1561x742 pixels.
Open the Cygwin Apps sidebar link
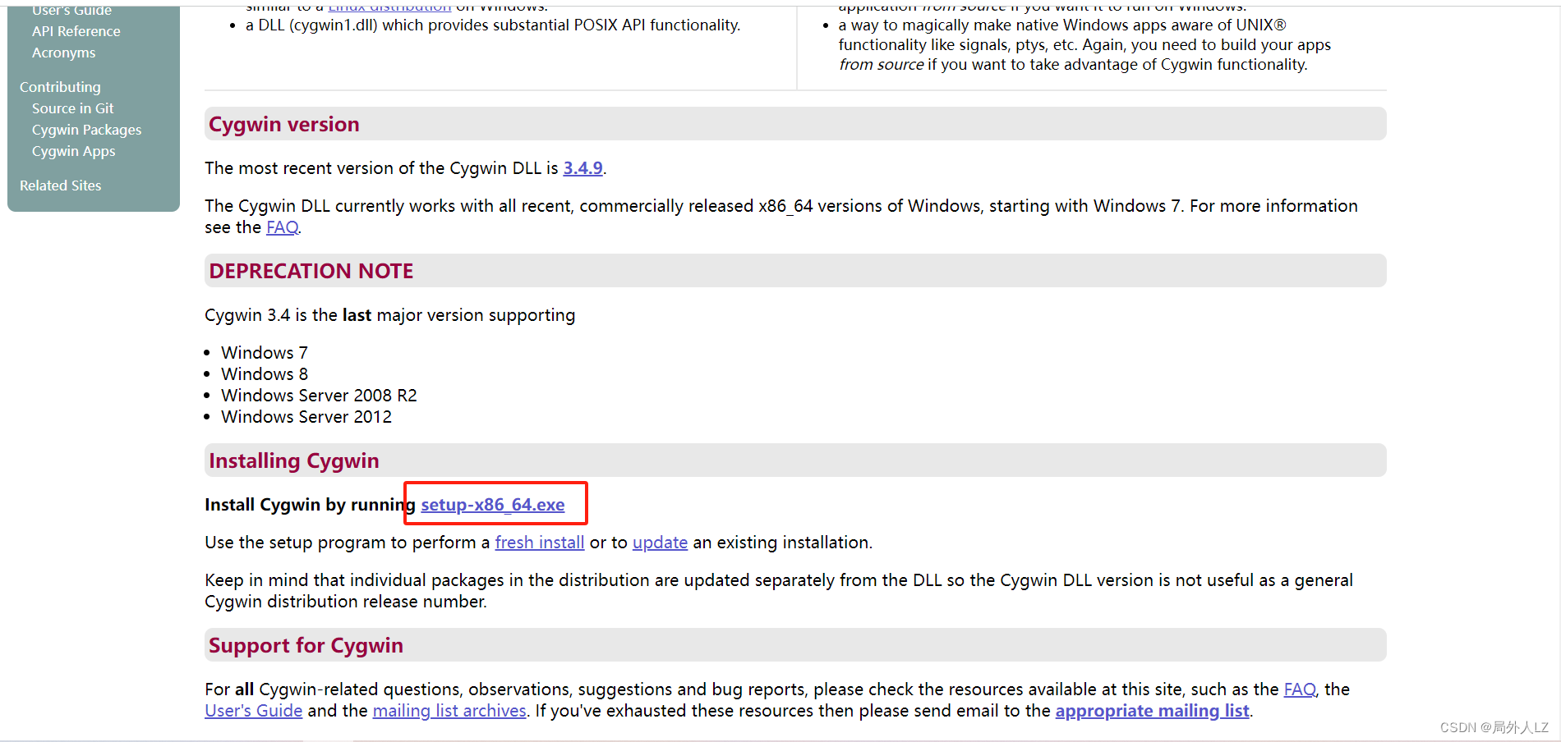[73, 151]
